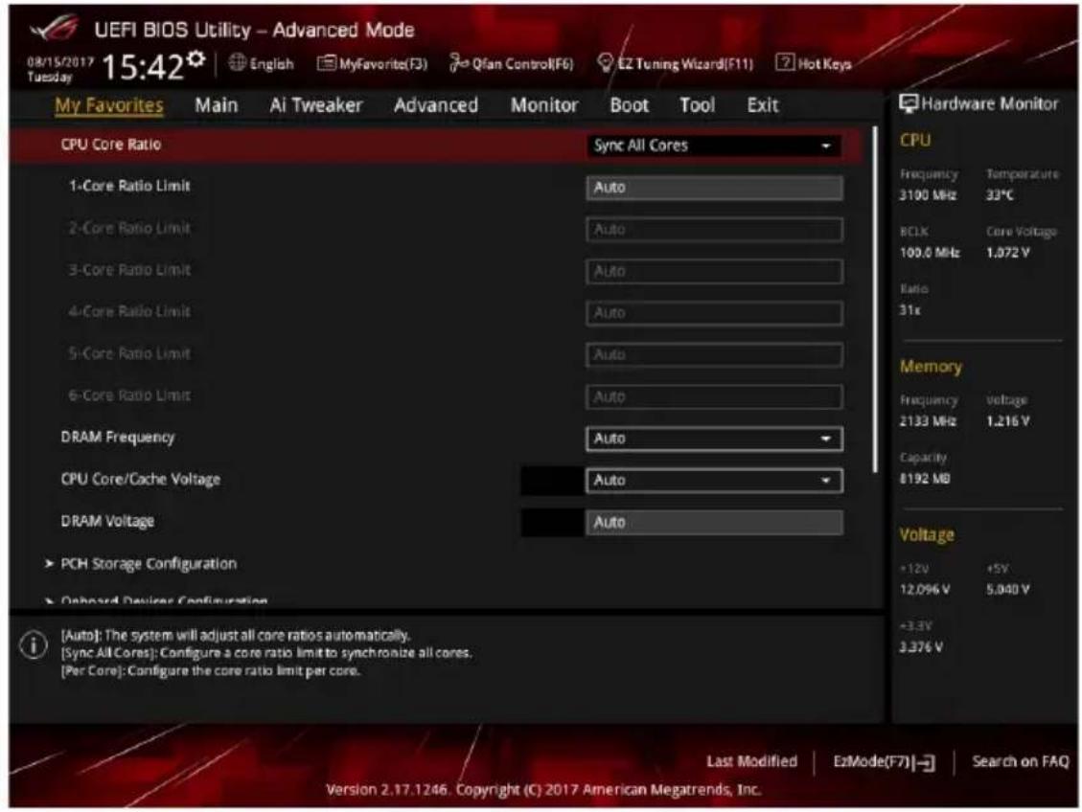1082x812 pixels.
Task: Click the globe language icon
Action: tap(237, 63)
